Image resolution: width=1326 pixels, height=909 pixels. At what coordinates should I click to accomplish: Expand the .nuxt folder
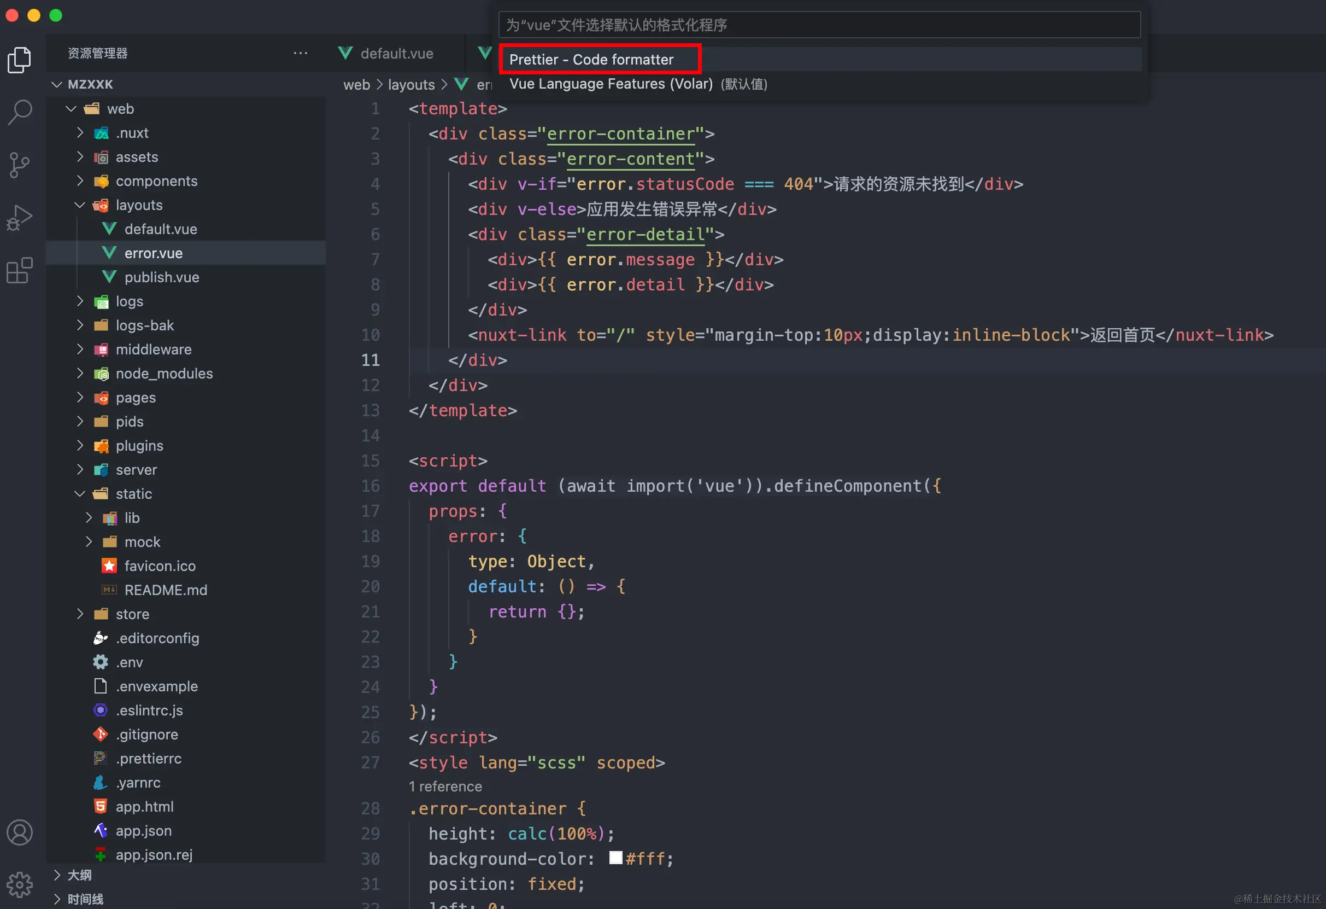[x=80, y=132]
